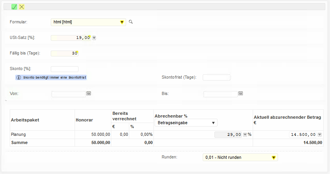Click the yellow X cancel icon

pyautogui.click(x=22, y=7)
